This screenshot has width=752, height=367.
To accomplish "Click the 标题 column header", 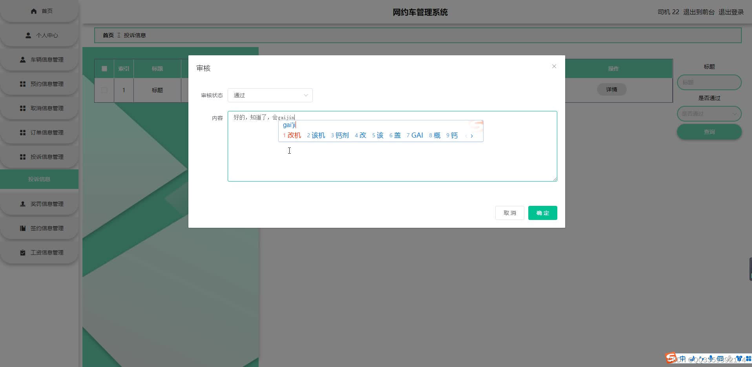I will [x=157, y=69].
